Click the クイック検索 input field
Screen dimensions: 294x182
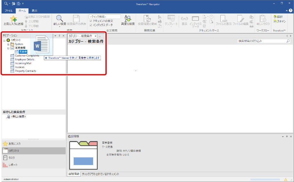[x=105, y=17]
